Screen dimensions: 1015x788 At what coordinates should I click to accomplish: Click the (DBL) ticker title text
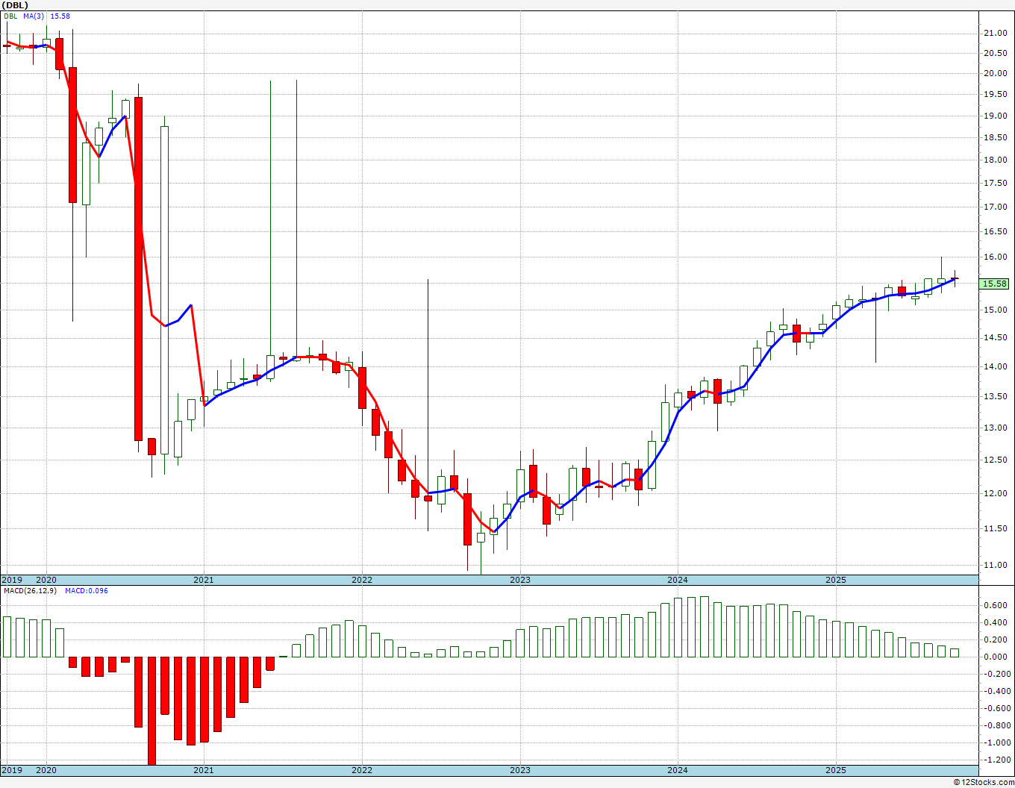(14, 5)
